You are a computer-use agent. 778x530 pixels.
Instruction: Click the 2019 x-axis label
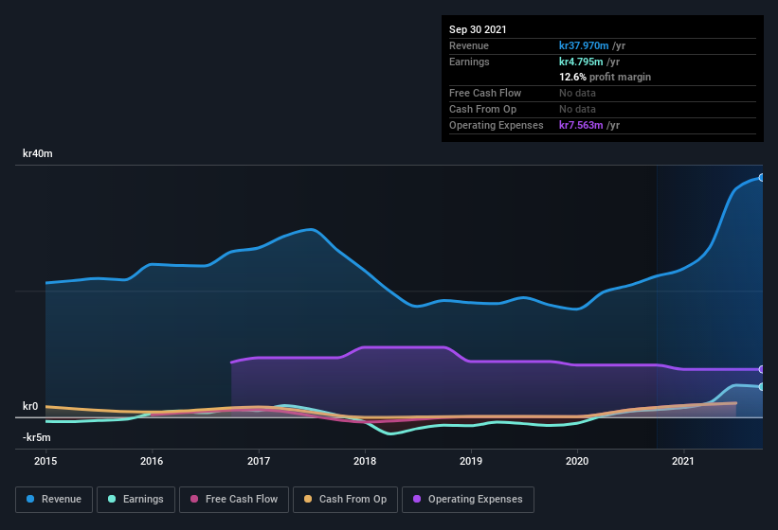coord(471,461)
